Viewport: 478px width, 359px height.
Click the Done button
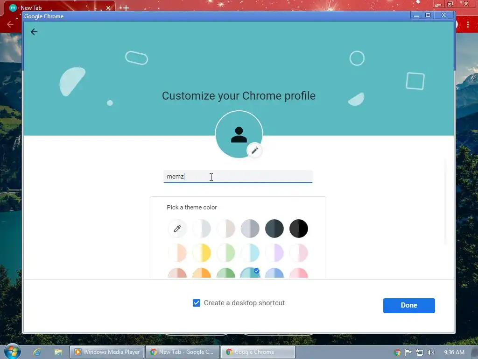point(409,305)
